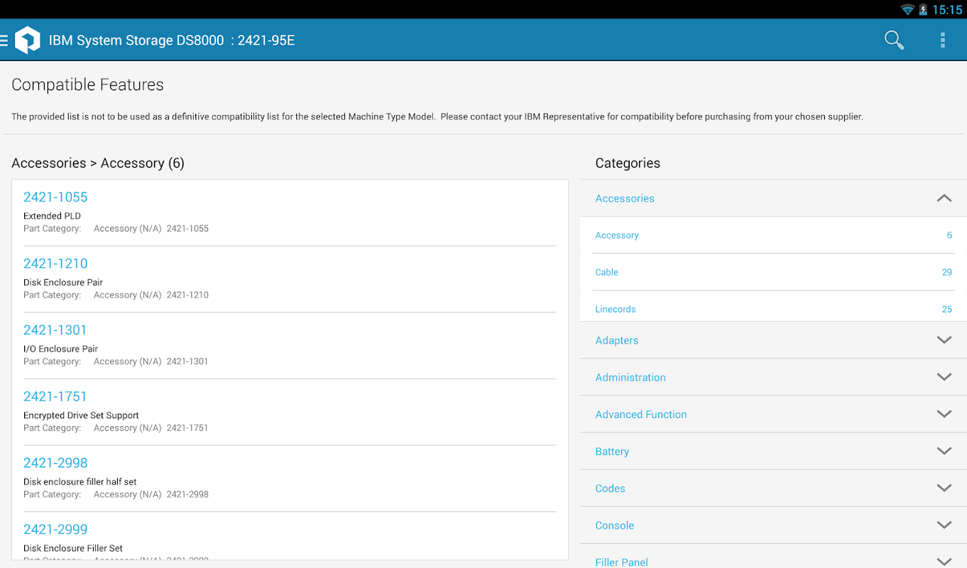The image size is (967, 568).
Task: Expand the Codes category chevron
Action: pyautogui.click(x=944, y=488)
